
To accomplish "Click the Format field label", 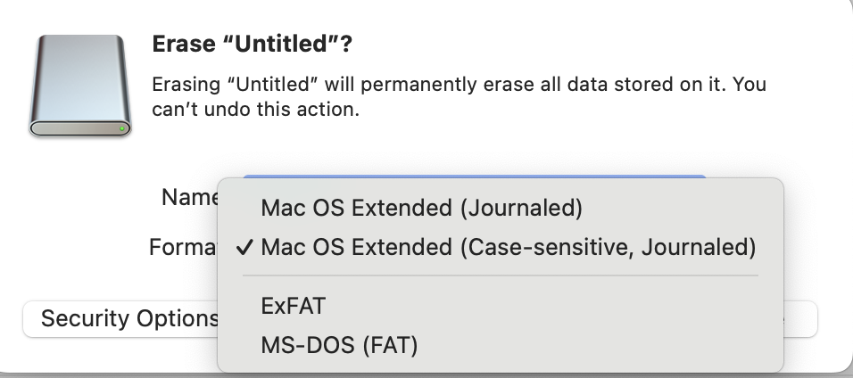I will click(183, 247).
